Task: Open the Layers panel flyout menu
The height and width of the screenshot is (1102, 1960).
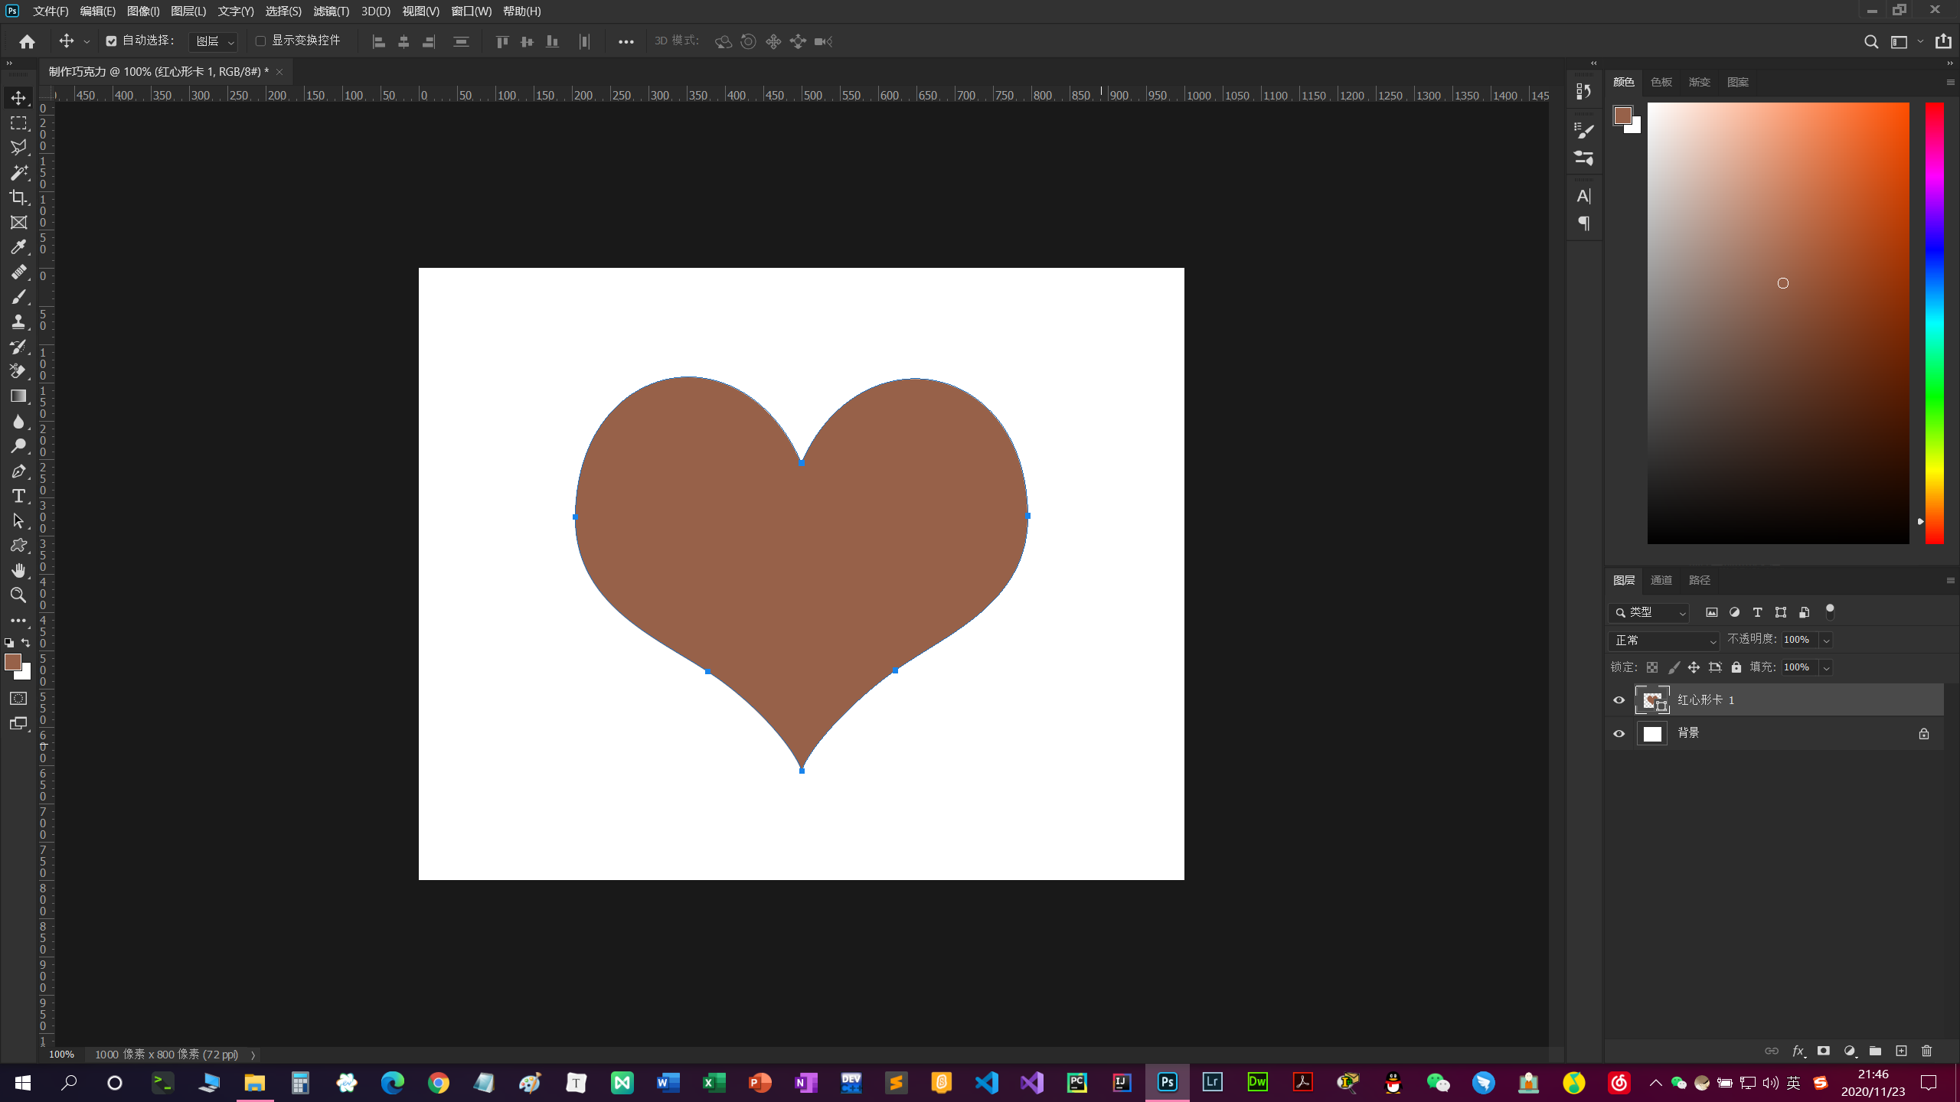Action: (x=1950, y=581)
